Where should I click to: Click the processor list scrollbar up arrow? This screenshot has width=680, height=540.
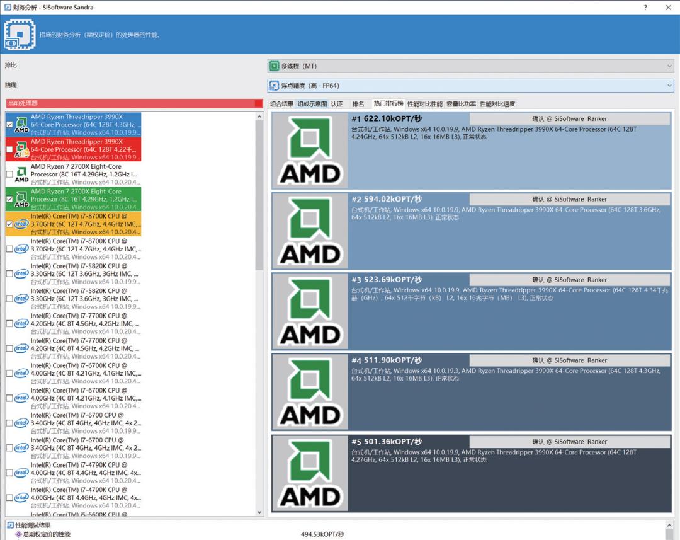pyautogui.click(x=259, y=117)
